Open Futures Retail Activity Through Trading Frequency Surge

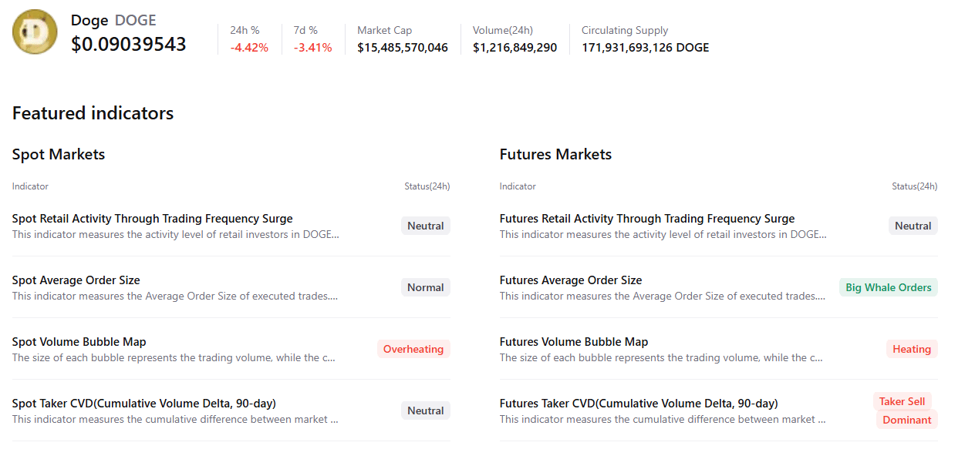[x=647, y=219]
